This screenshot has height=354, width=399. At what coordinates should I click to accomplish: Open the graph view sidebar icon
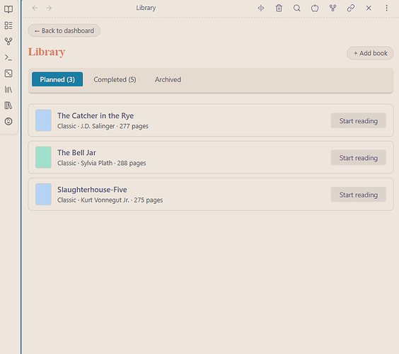coord(8,42)
